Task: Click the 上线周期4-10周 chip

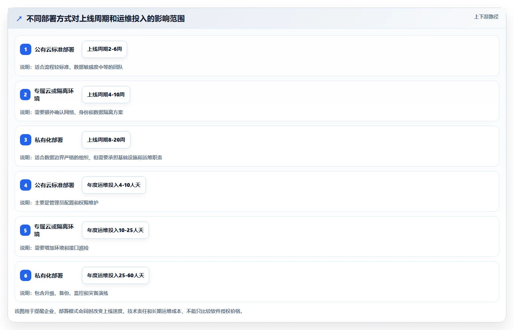Action: pos(106,95)
